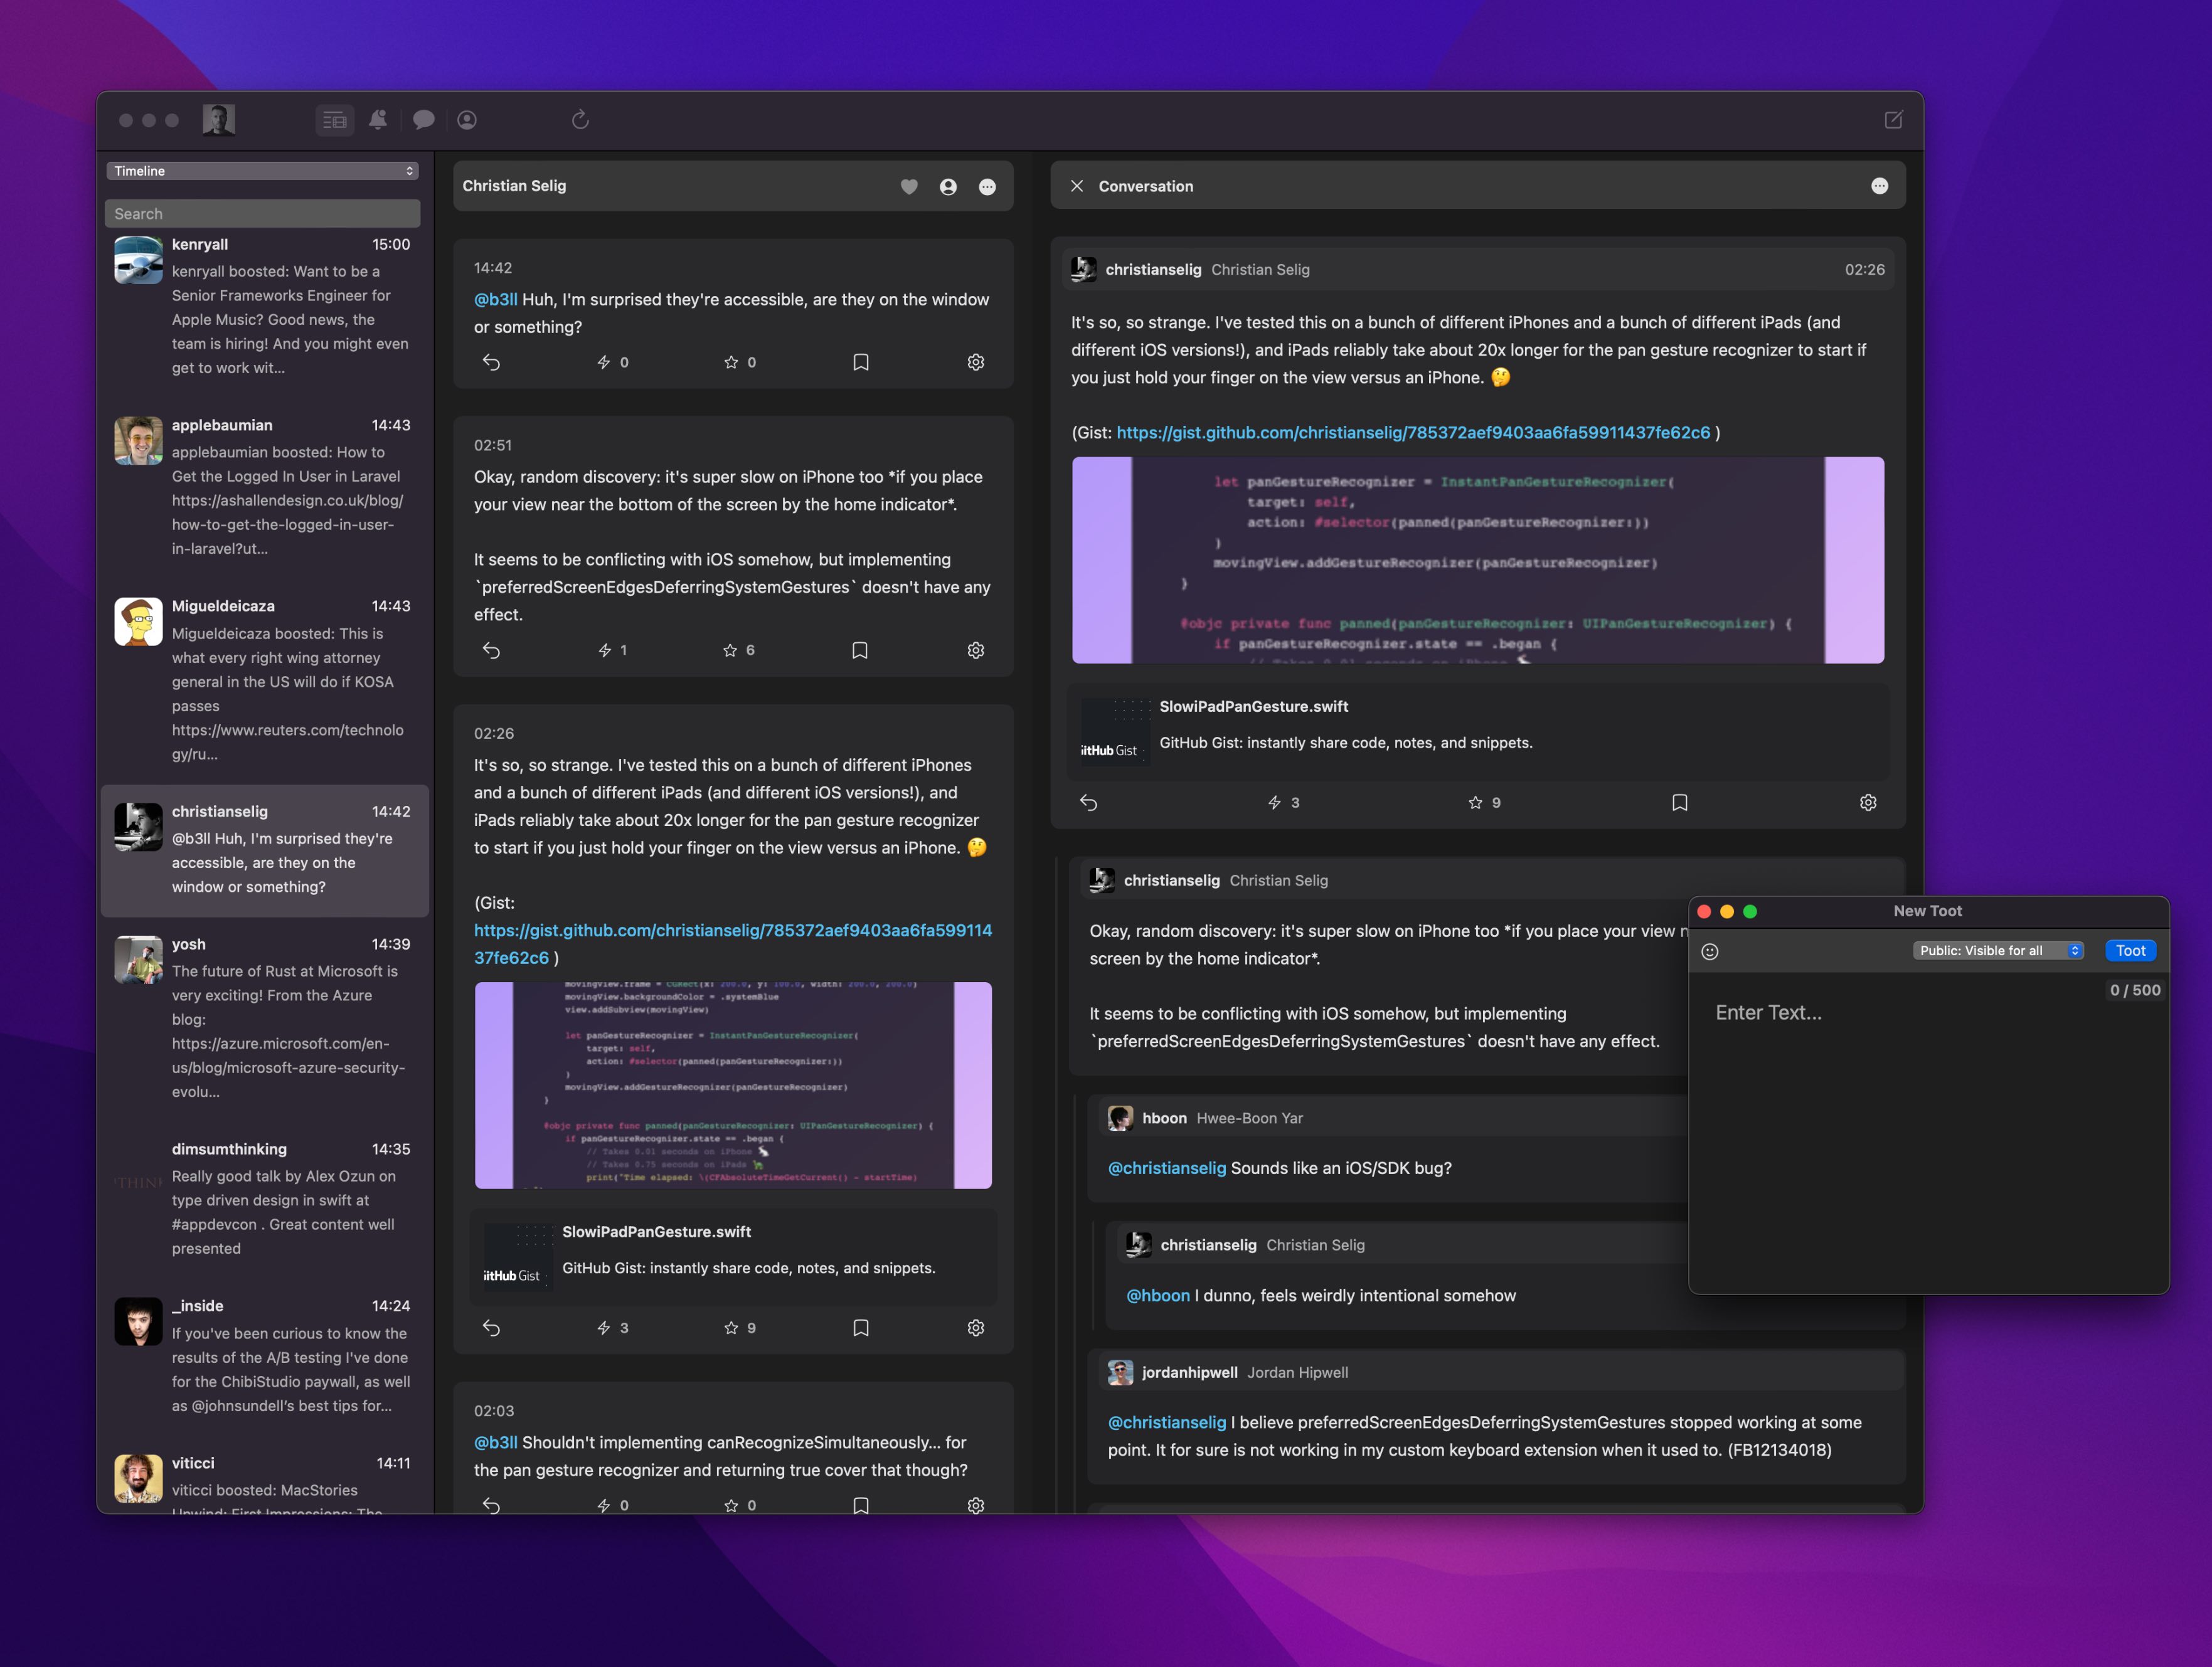Change Public: Visible for all visibility

(x=1998, y=951)
